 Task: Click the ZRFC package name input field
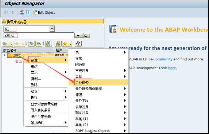pyautogui.click(x=39, y=35)
